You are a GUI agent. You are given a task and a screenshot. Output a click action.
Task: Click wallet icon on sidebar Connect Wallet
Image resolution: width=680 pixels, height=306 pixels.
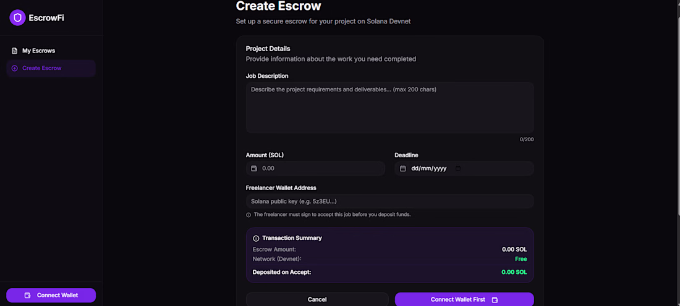[x=28, y=296]
